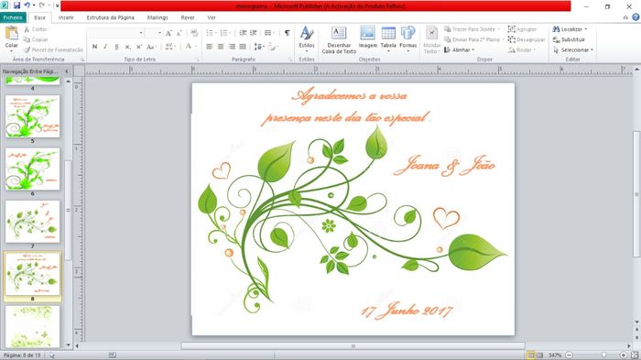Justify text in Parágrafo group
The height and width of the screenshot is (360, 641).
click(x=243, y=47)
